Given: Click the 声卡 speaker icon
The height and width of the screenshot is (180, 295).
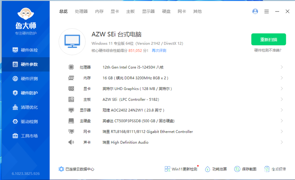Looking at the screenshot, I should coord(71,142).
